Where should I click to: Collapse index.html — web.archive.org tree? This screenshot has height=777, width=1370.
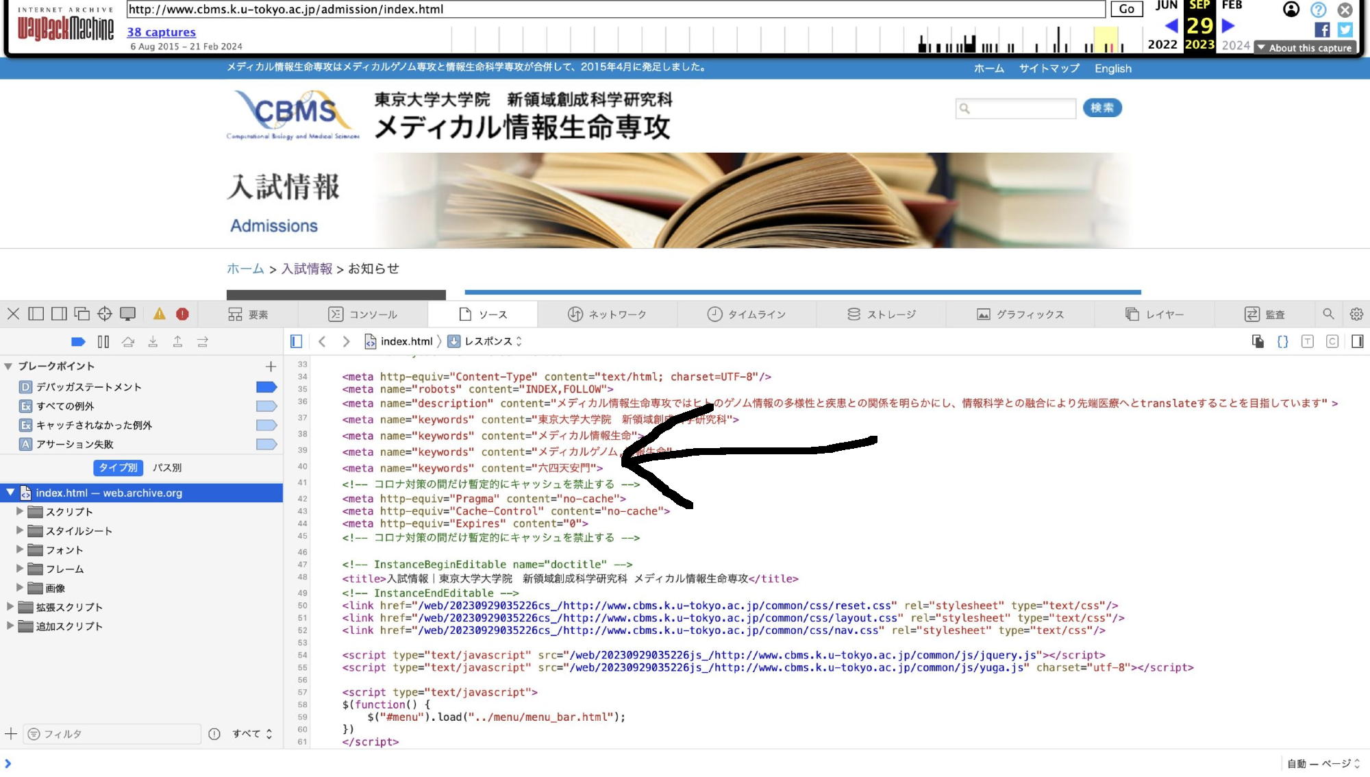click(10, 493)
